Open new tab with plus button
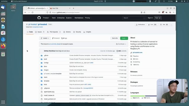This screenshot has width=189, height=106. 74,8
